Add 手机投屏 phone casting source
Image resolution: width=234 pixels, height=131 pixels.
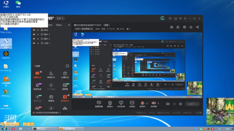121,104
